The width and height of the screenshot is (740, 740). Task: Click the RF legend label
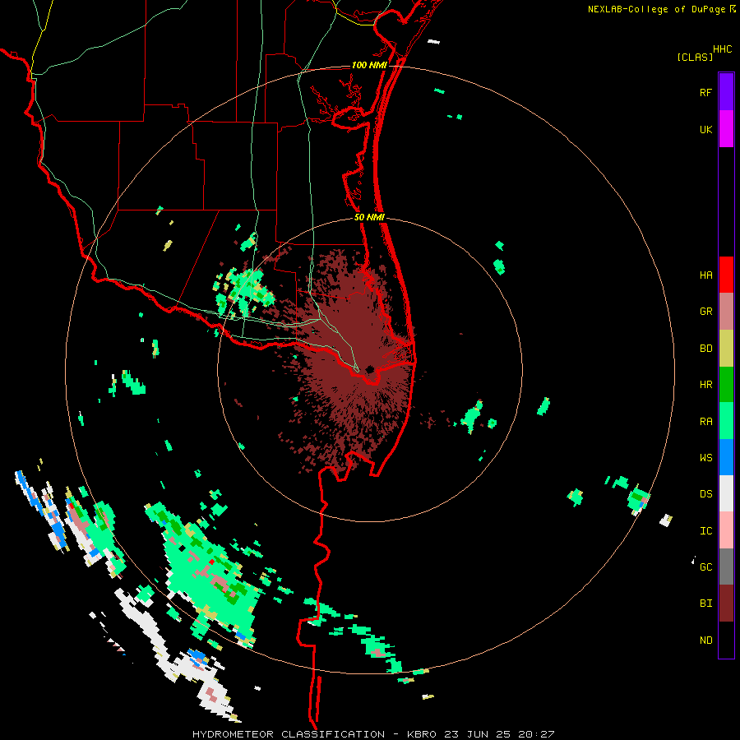(705, 93)
